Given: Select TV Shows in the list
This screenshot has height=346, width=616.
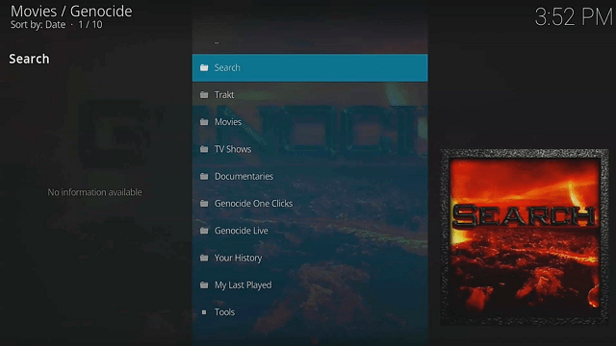Looking at the screenshot, I should (x=310, y=149).
